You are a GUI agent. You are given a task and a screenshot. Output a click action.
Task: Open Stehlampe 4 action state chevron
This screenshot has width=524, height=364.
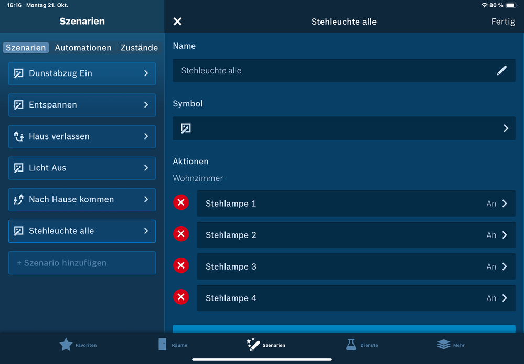click(504, 298)
